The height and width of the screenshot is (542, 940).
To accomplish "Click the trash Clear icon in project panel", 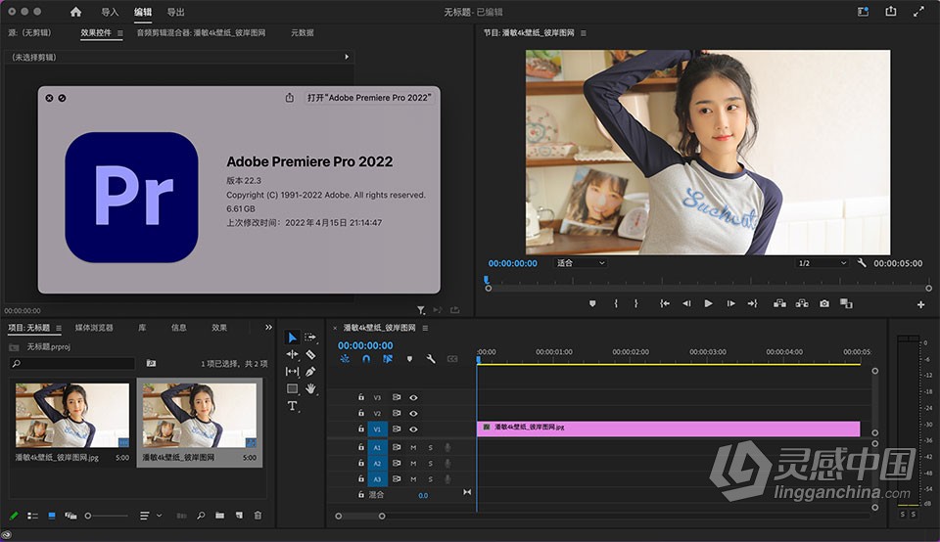I will (x=258, y=515).
